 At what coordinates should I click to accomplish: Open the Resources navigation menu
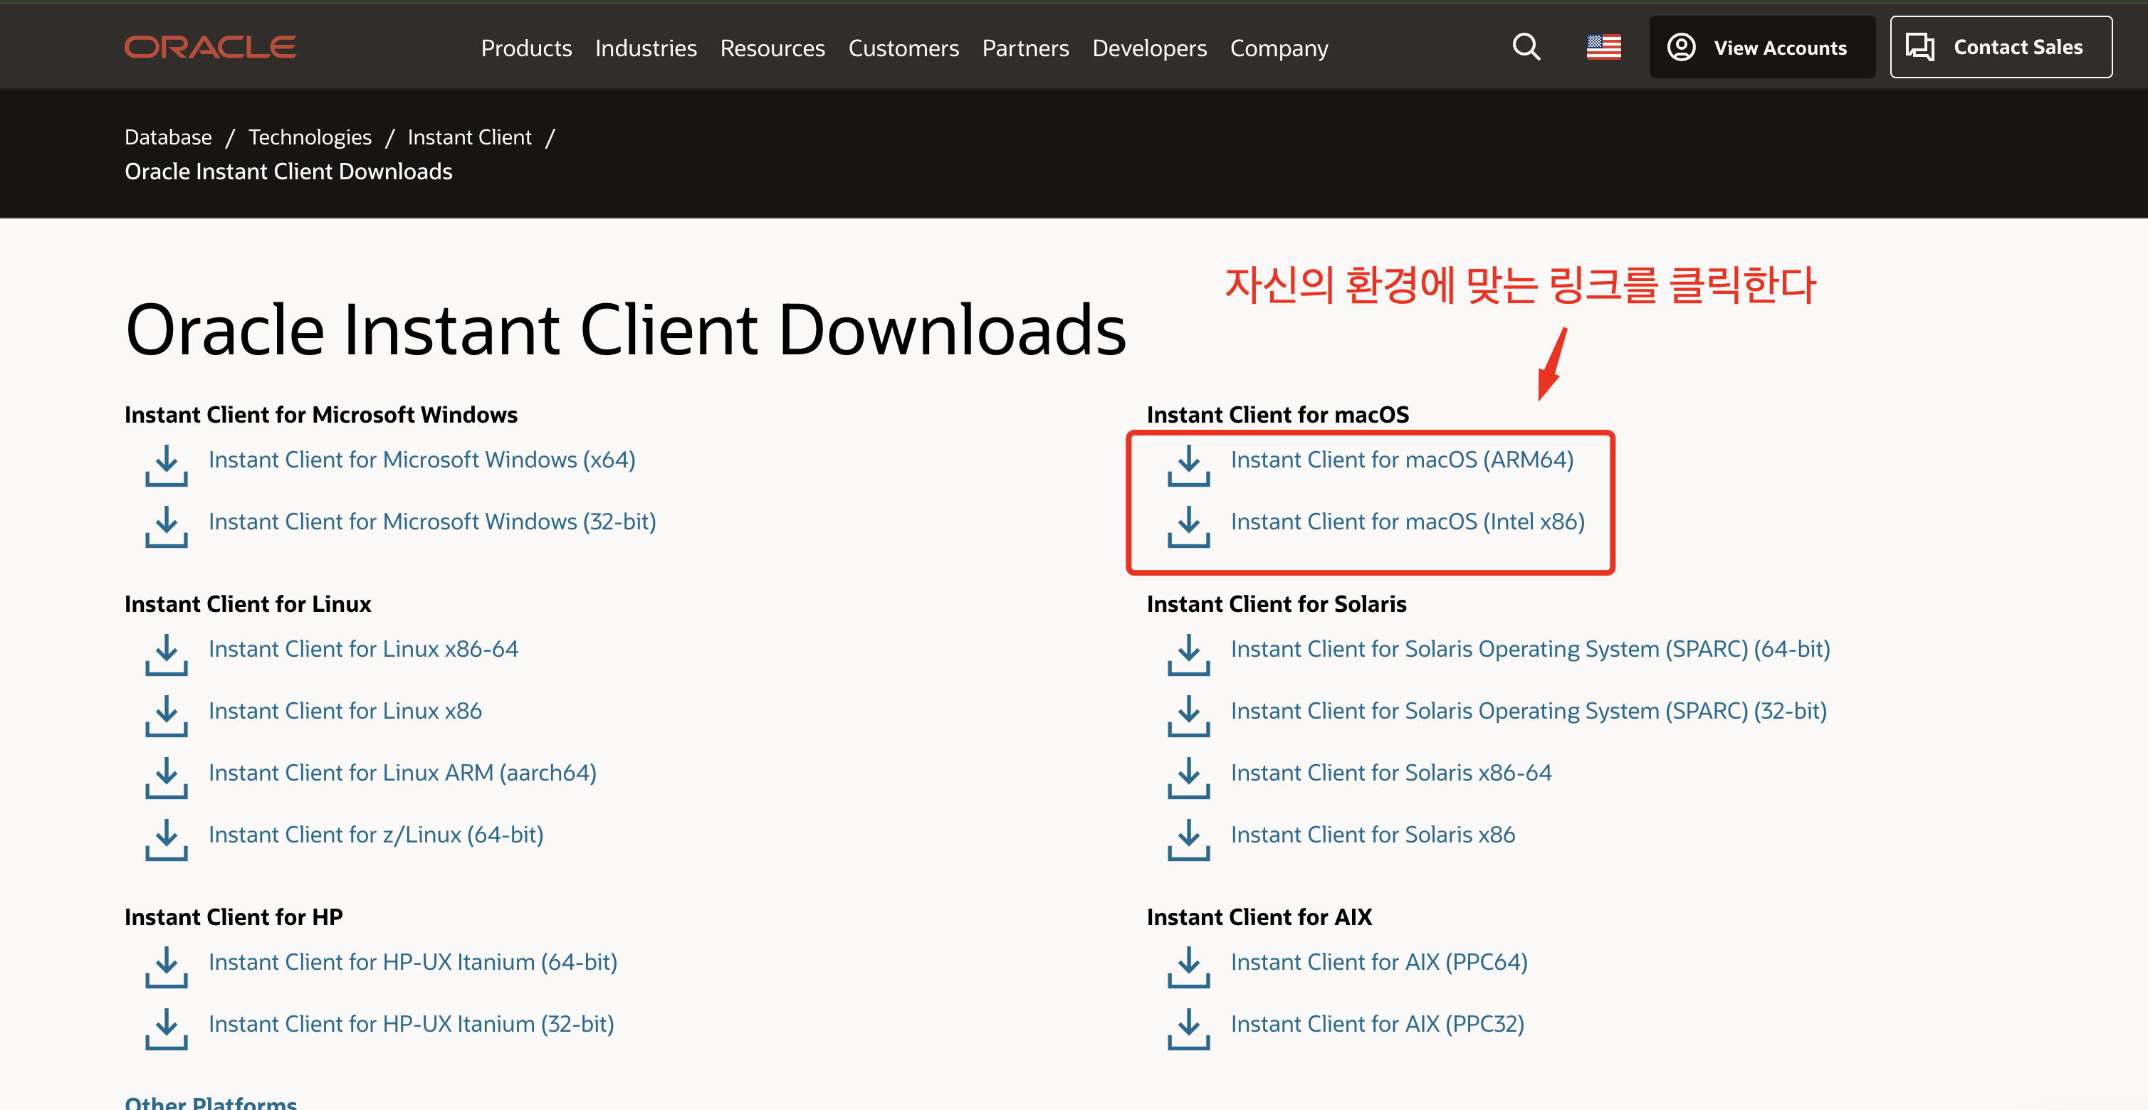[772, 48]
